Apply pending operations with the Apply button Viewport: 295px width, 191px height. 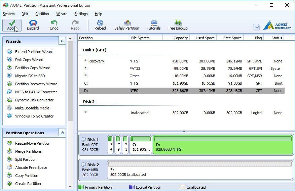[x=12, y=25]
